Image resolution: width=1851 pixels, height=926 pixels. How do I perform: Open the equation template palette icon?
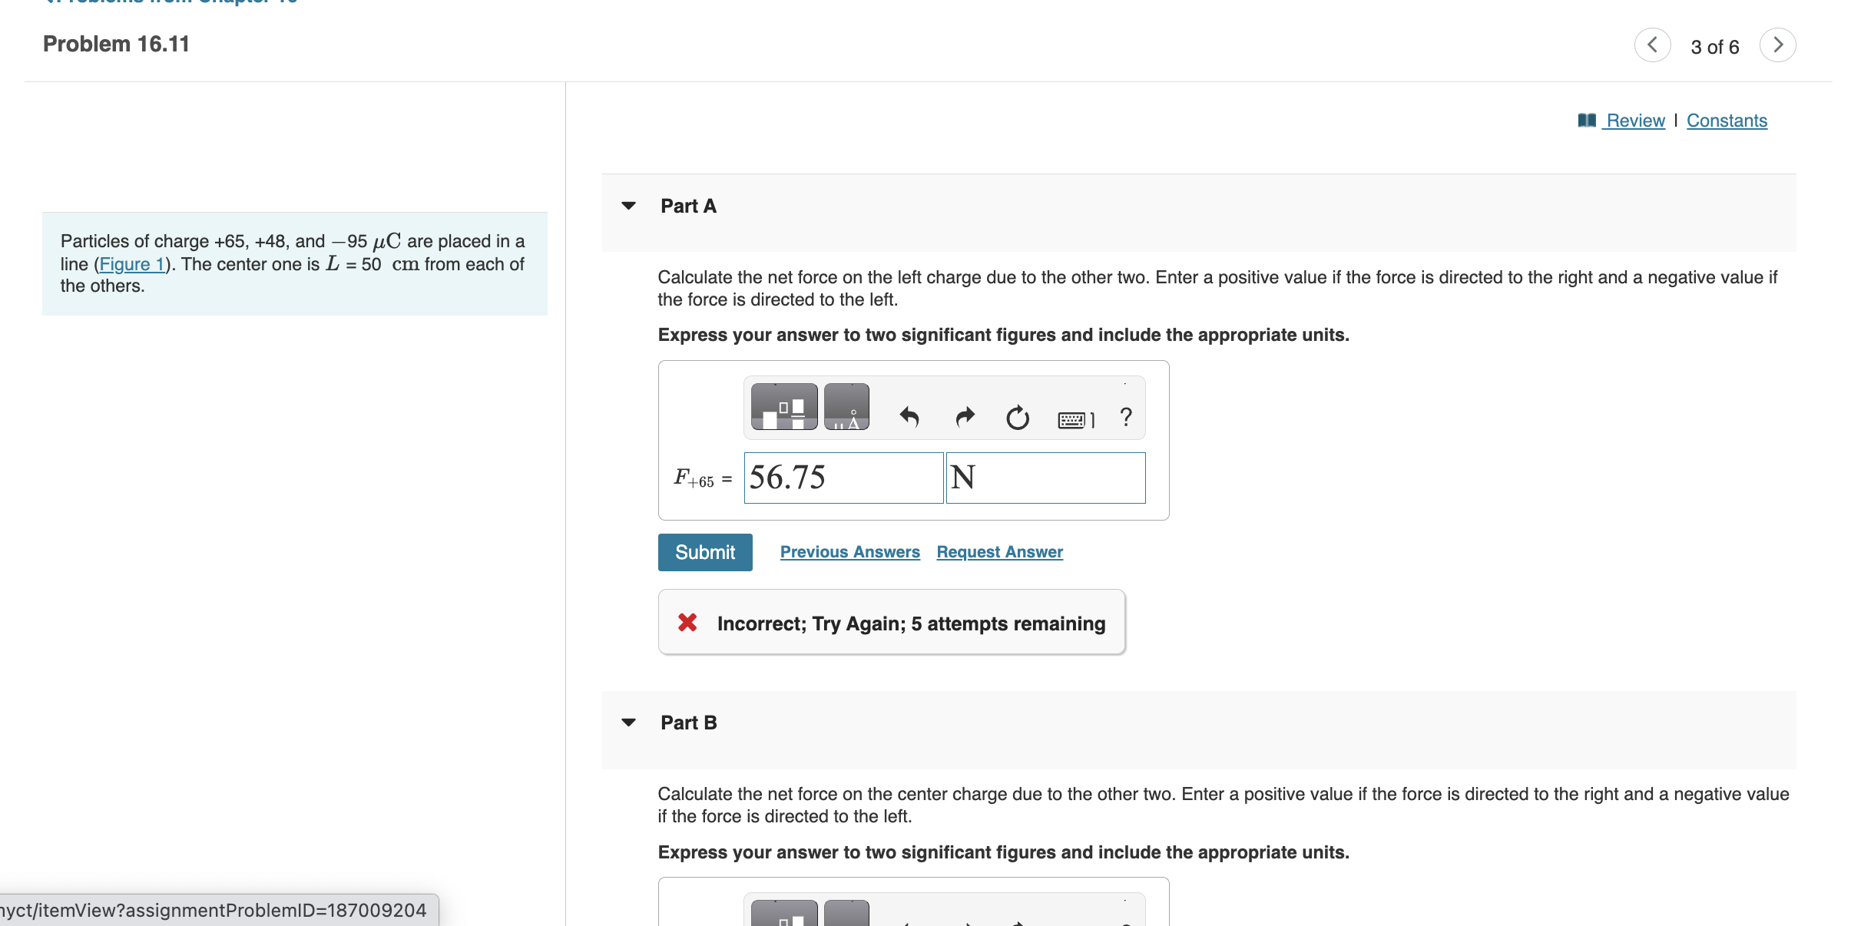click(x=783, y=407)
